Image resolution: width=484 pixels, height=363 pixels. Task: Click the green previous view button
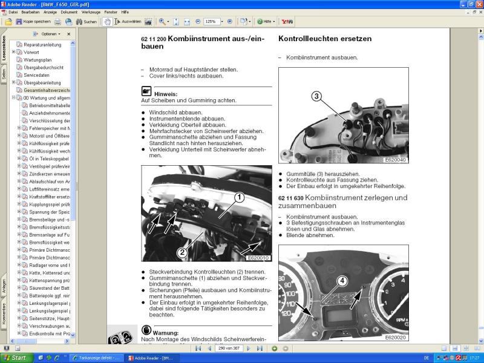pos(274,348)
